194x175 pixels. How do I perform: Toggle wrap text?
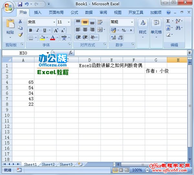pos(100,22)
